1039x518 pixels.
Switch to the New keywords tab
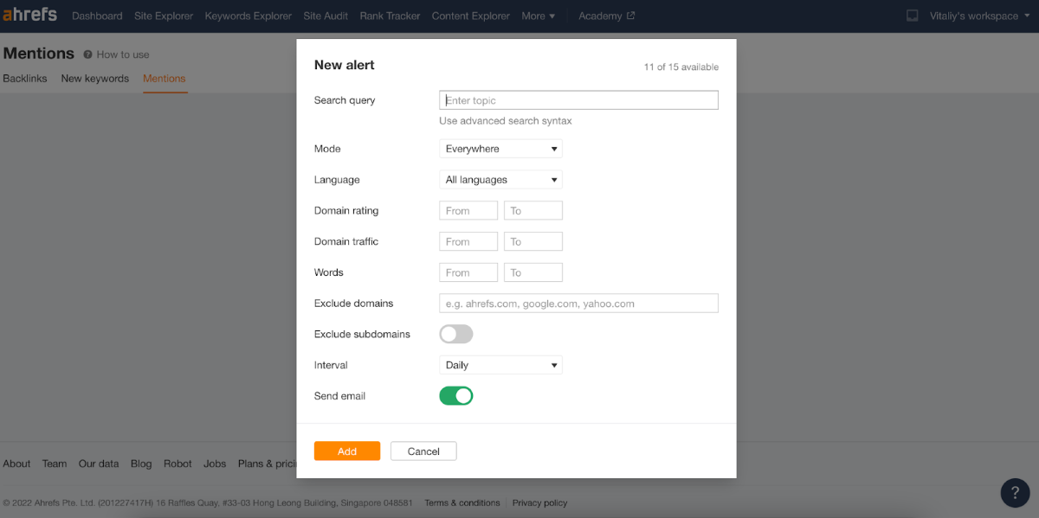click(x=95, y=79)
